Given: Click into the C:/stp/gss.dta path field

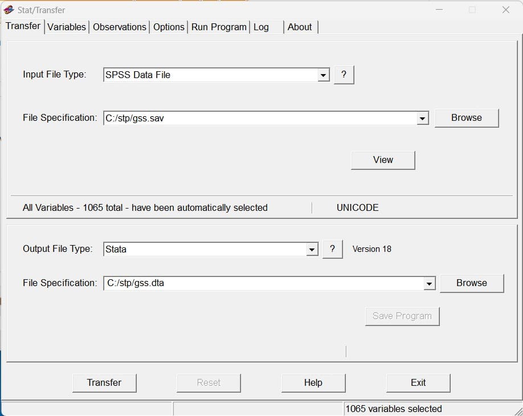Looking at the screenshot, I should (264, 283).
